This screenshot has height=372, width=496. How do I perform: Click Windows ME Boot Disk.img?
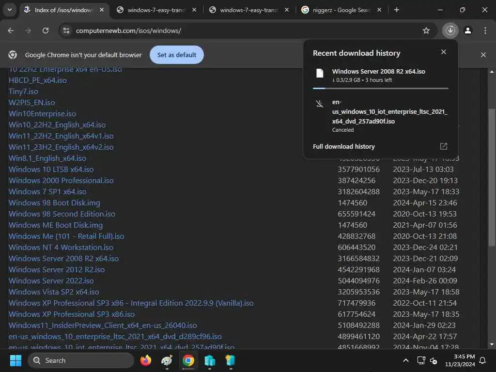click(x=56, y=225)
